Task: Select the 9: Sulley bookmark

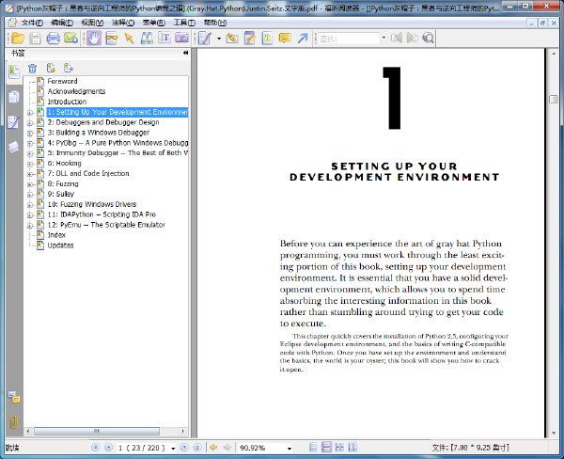Action: 61,194
